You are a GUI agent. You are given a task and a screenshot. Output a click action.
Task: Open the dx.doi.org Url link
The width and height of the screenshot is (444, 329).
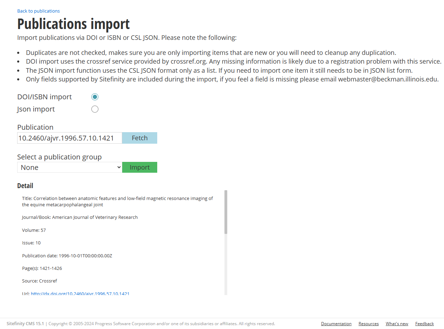80,294
